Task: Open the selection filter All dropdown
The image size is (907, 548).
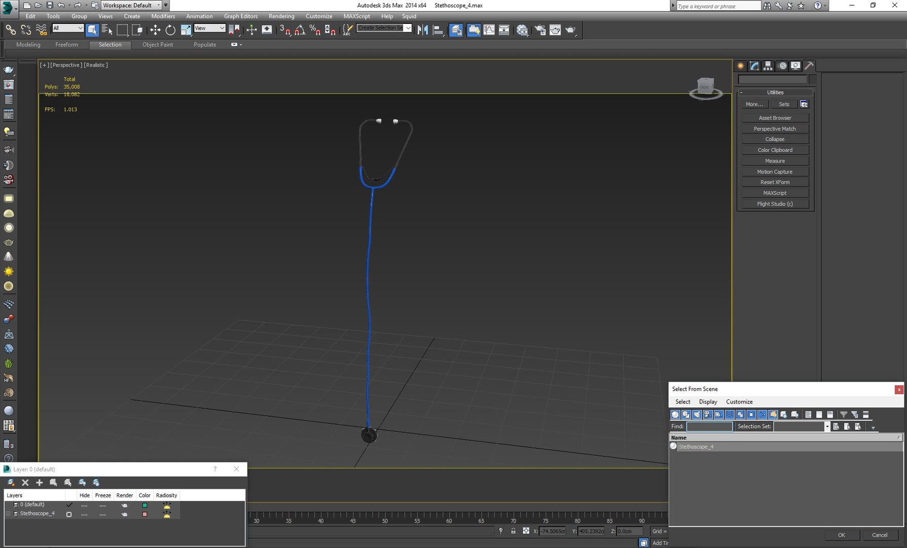Action: [67, 28]
